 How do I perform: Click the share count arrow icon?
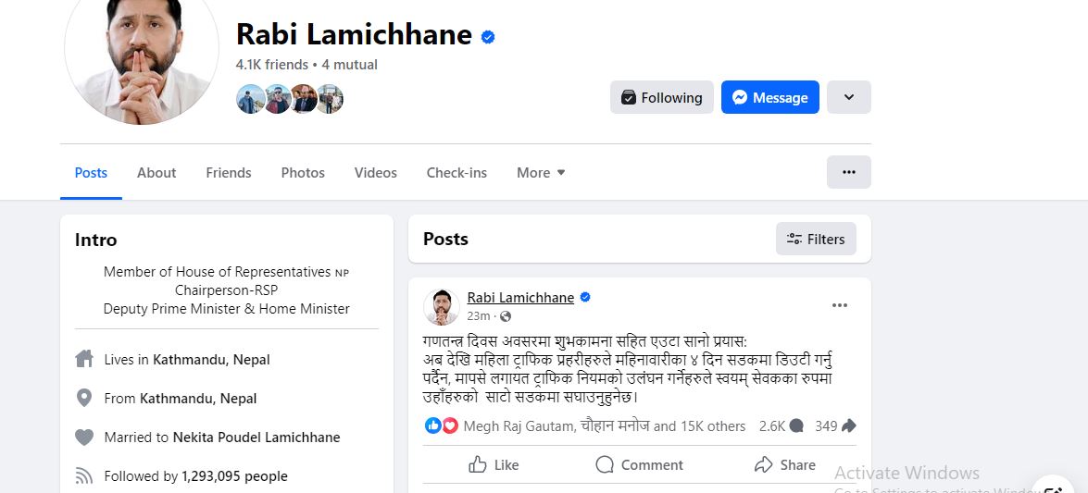(848, 426)
